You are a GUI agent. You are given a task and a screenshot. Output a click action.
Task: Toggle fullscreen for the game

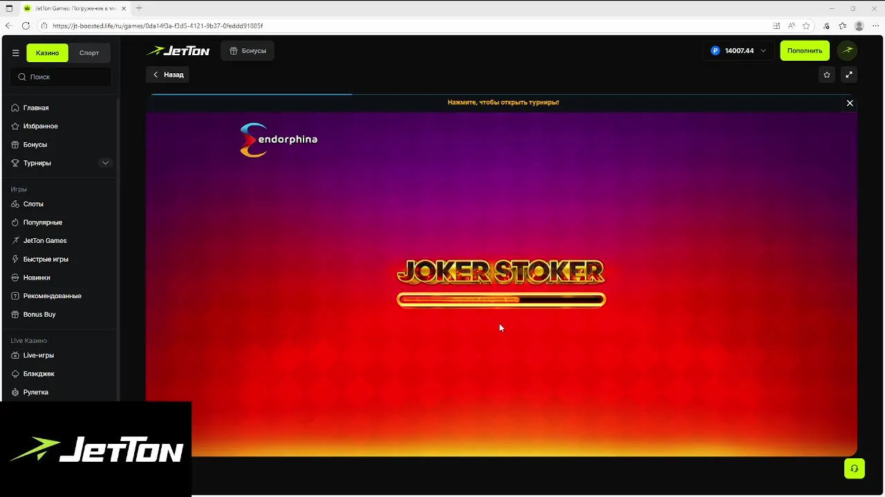tap(849, 75)
